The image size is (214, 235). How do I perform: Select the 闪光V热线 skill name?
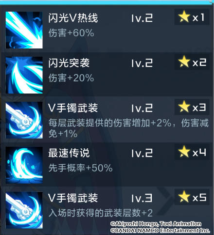[x=73, y=18]
